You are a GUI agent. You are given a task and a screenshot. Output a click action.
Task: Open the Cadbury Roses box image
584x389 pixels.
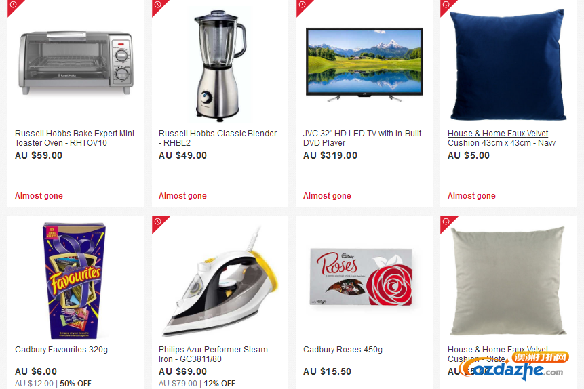[362, 277]
